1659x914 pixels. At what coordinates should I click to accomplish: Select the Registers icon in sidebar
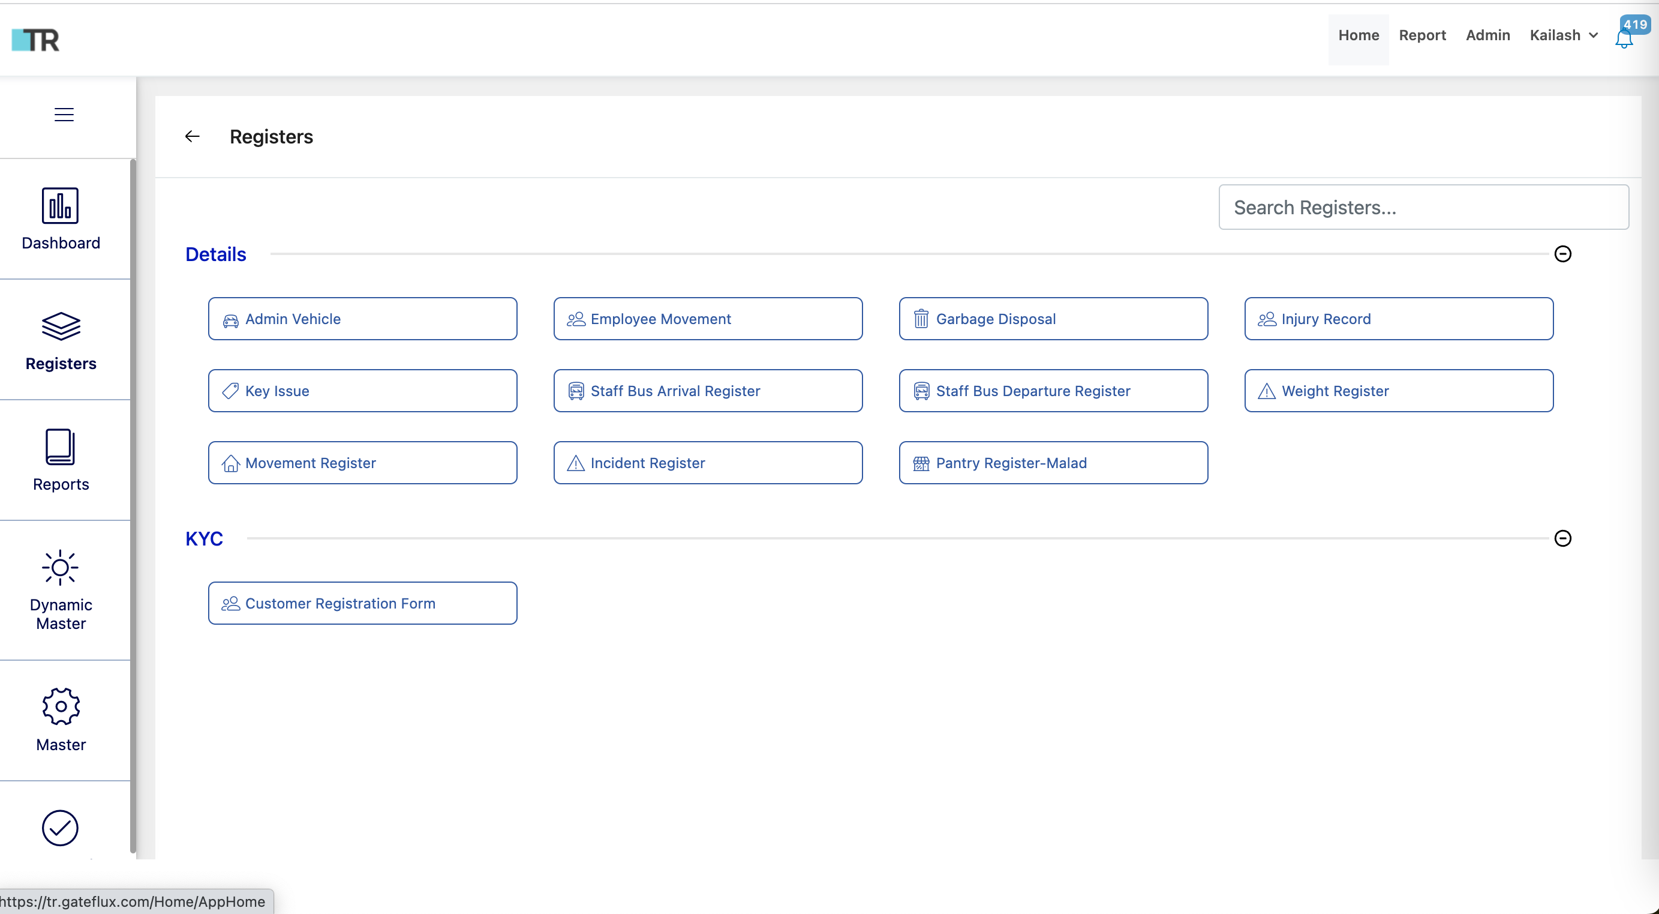point(61,340)
